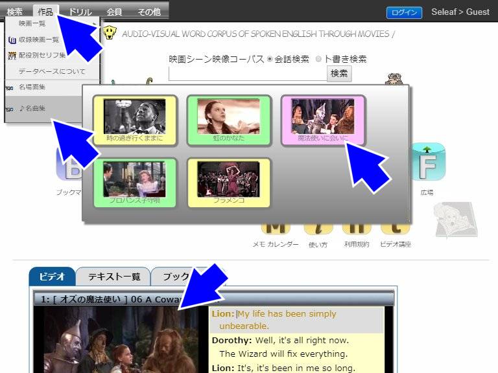Open the 作品 menu
This screenshot has height=373, width=498.
45,12
